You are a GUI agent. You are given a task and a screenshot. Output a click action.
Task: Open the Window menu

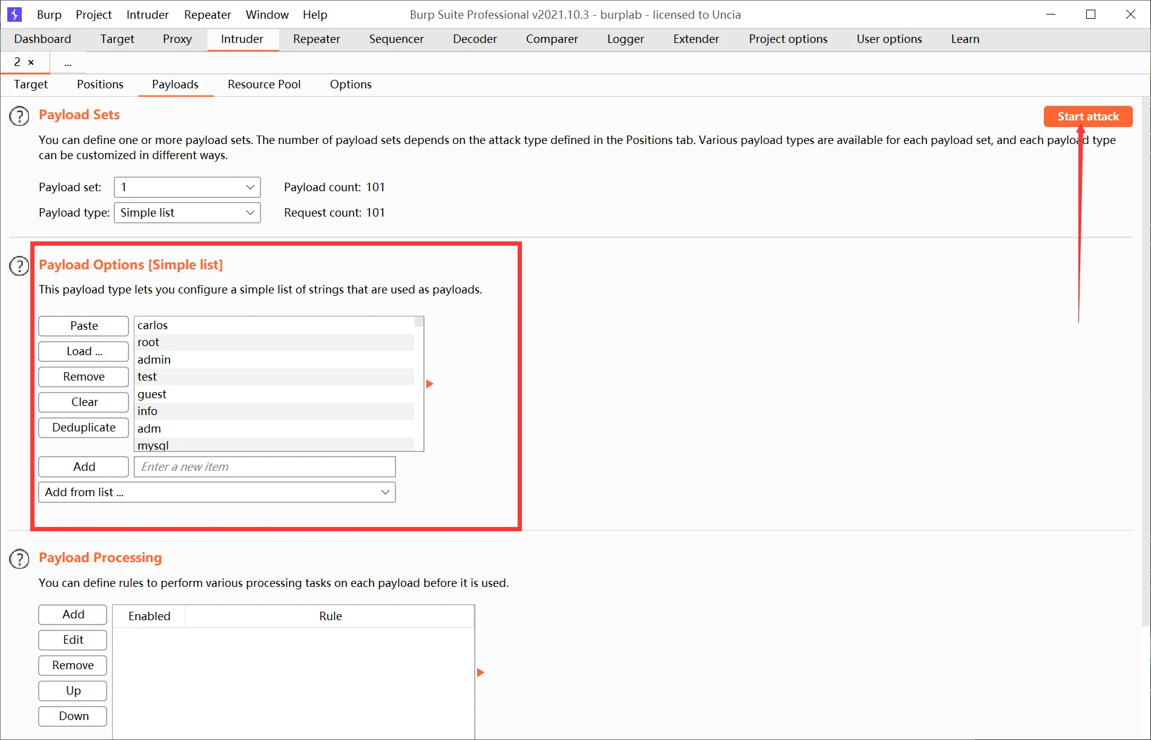(267, 15)
